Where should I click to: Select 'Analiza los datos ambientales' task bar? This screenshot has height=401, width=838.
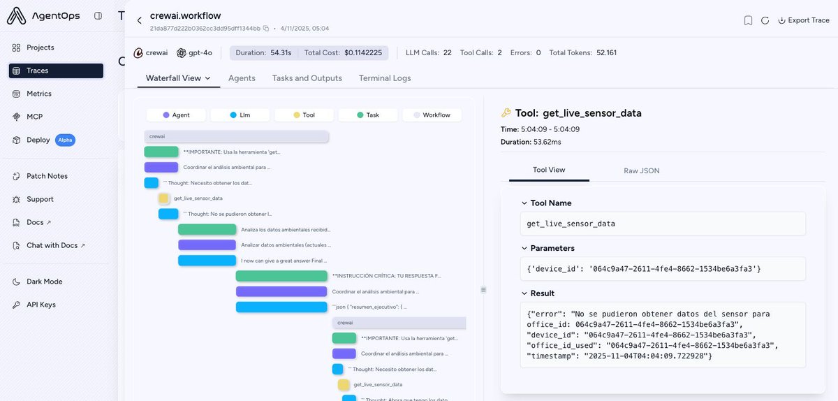(x=207, y=229)
